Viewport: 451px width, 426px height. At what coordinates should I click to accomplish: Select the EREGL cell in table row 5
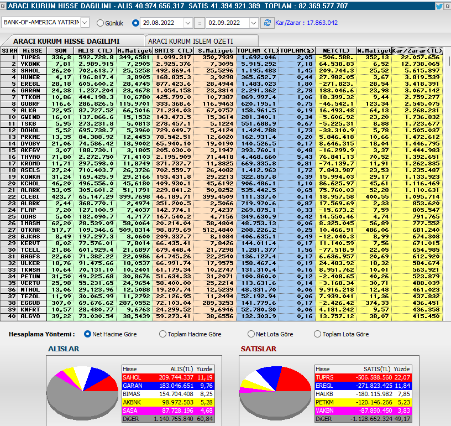click(x=33, y=84)
